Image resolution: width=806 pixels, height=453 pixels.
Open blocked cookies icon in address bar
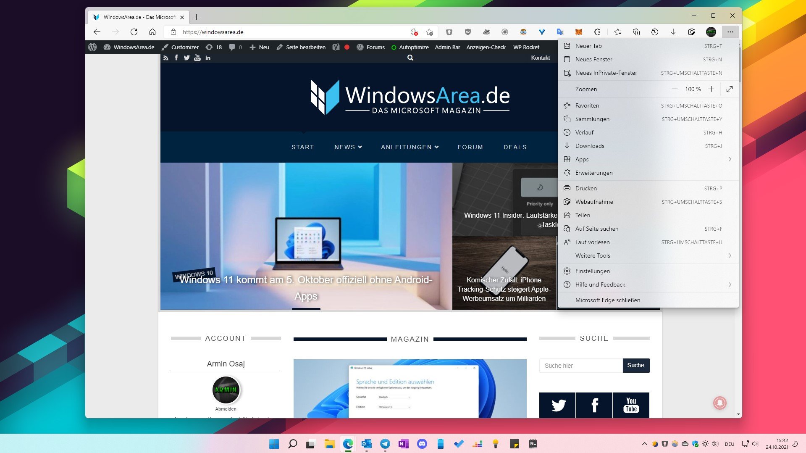[414, 32]
